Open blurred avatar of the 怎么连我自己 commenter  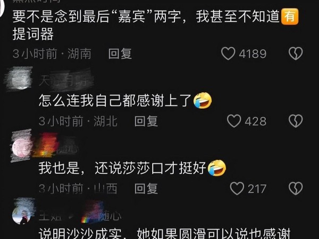tap(19, 78)
